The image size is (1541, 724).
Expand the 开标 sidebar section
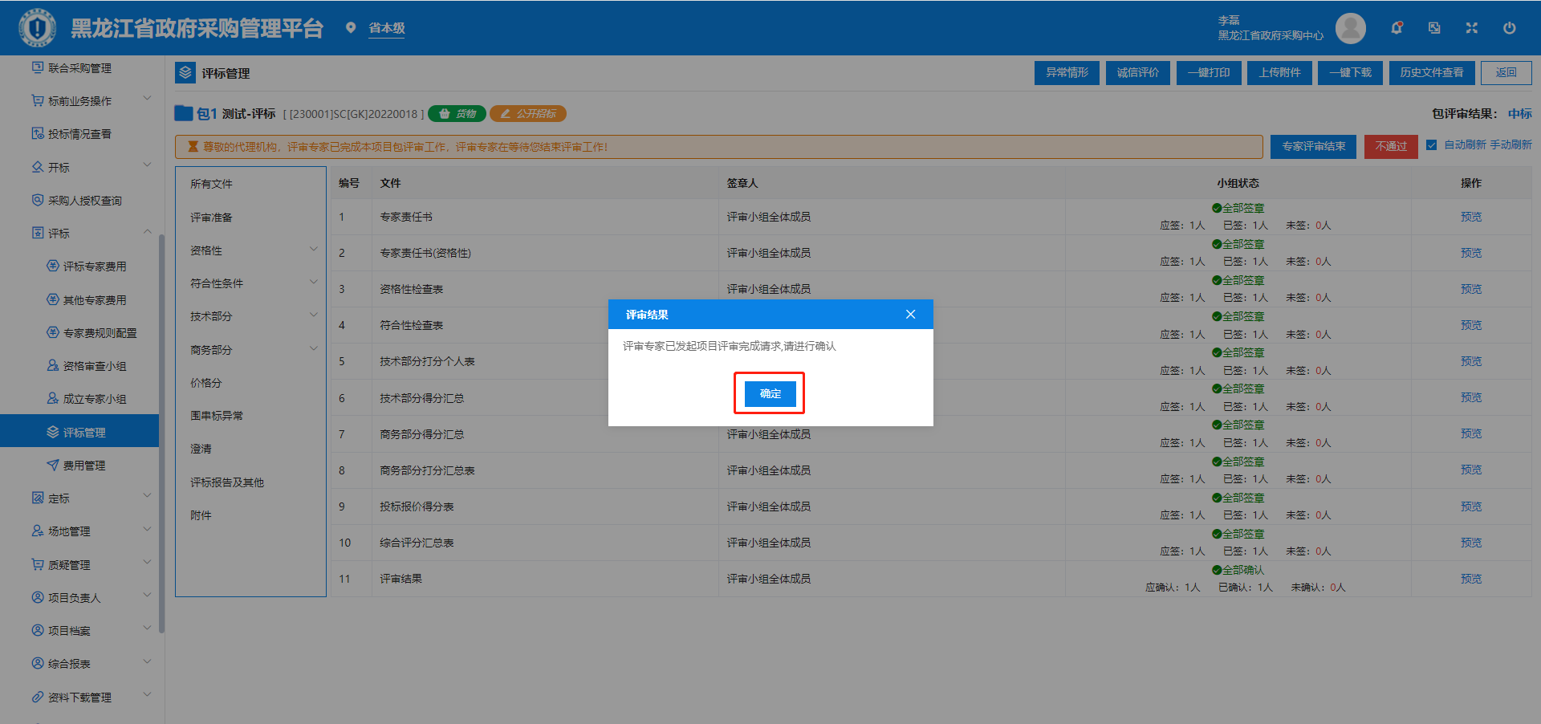pos(147,165)
